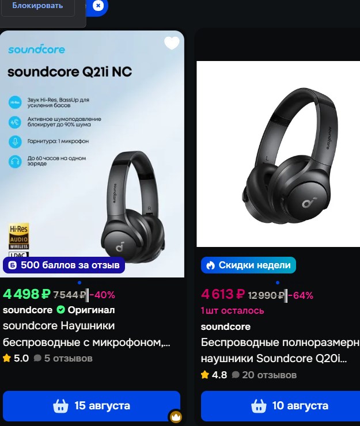Viewport: 360px width, 426px height.
Task: Click the soundcore brand name under 1 шт осталось
Action: coord(226,326)
